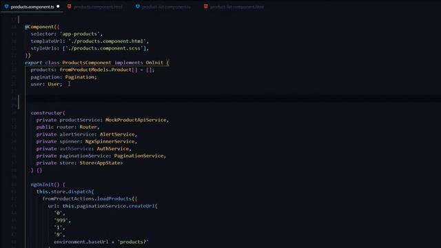This screenshot has height=248, width=441.
Task: Click the @Component decorator text
Action: click(39, 27)
